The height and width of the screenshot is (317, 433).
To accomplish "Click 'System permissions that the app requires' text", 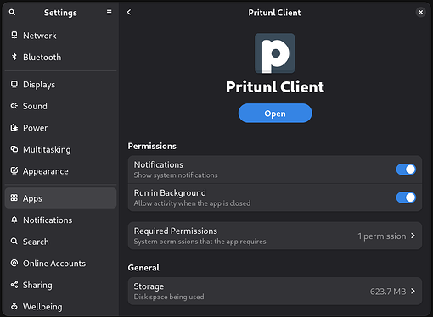I will 200,242.
